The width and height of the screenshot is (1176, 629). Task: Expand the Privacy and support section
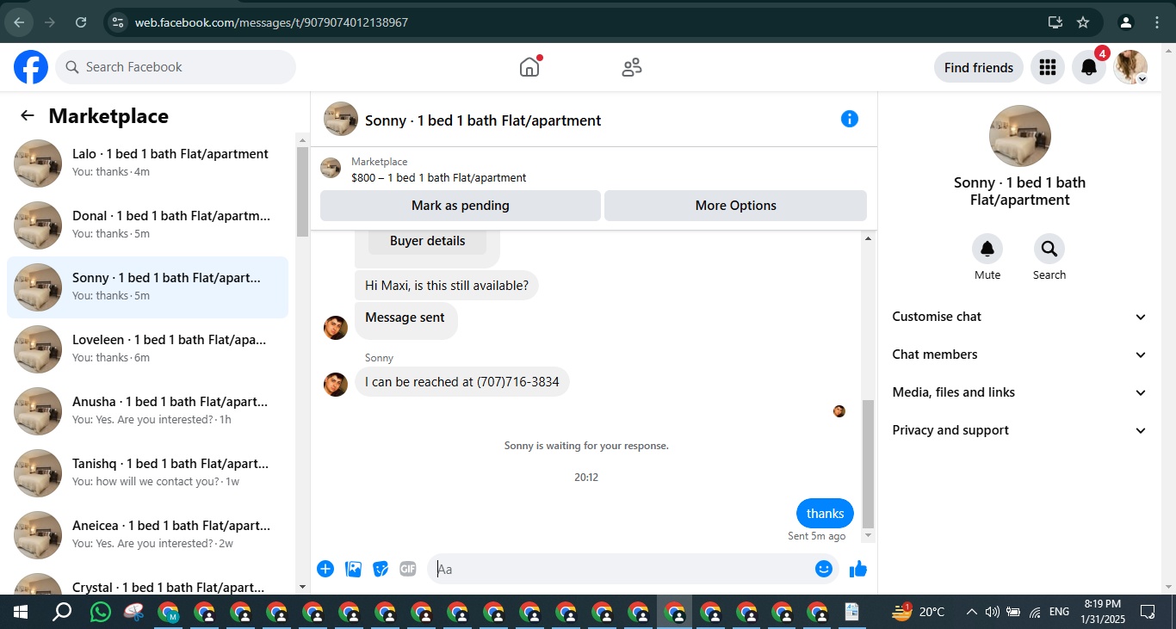(x=1019, y=430)
